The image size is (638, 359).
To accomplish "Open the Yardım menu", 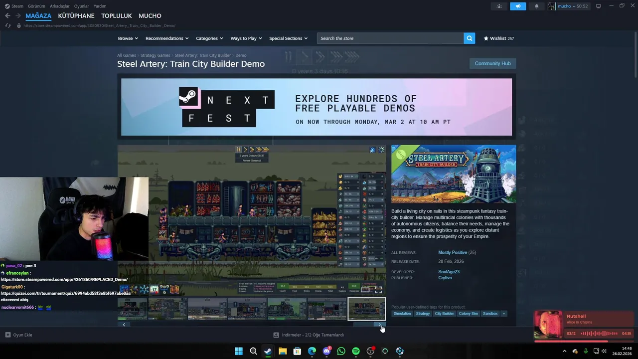I will (x=100, y=6).
